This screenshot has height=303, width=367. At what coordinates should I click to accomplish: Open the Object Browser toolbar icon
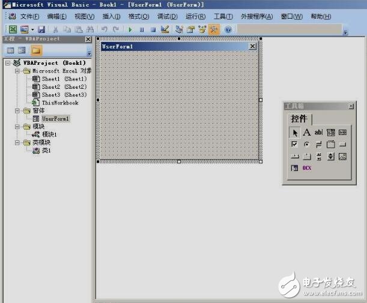pyautogui.click(x=202, y=29)
